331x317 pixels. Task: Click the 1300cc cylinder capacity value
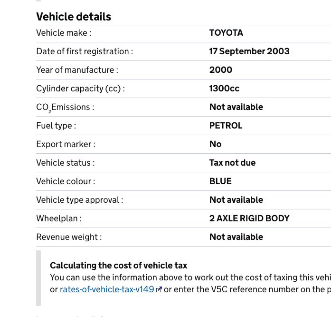224,89
